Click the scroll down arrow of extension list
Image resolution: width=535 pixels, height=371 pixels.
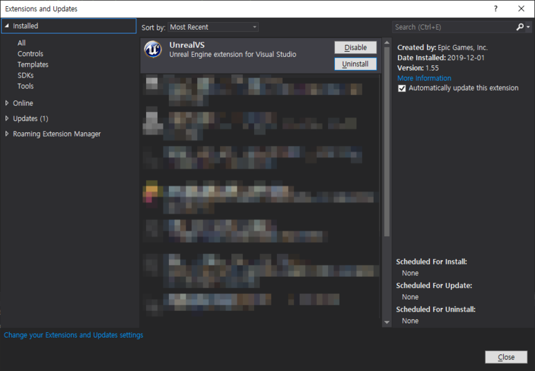coord(387,322)
